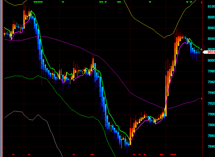The width and height of the screenshot is (215, 157).
Task: Select the 7880 price axis label
Action: [211, 125]
